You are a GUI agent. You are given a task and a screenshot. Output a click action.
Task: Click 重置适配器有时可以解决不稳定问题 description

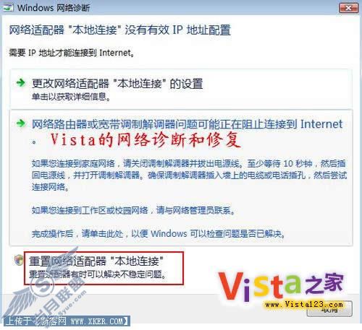pos(98,274)
